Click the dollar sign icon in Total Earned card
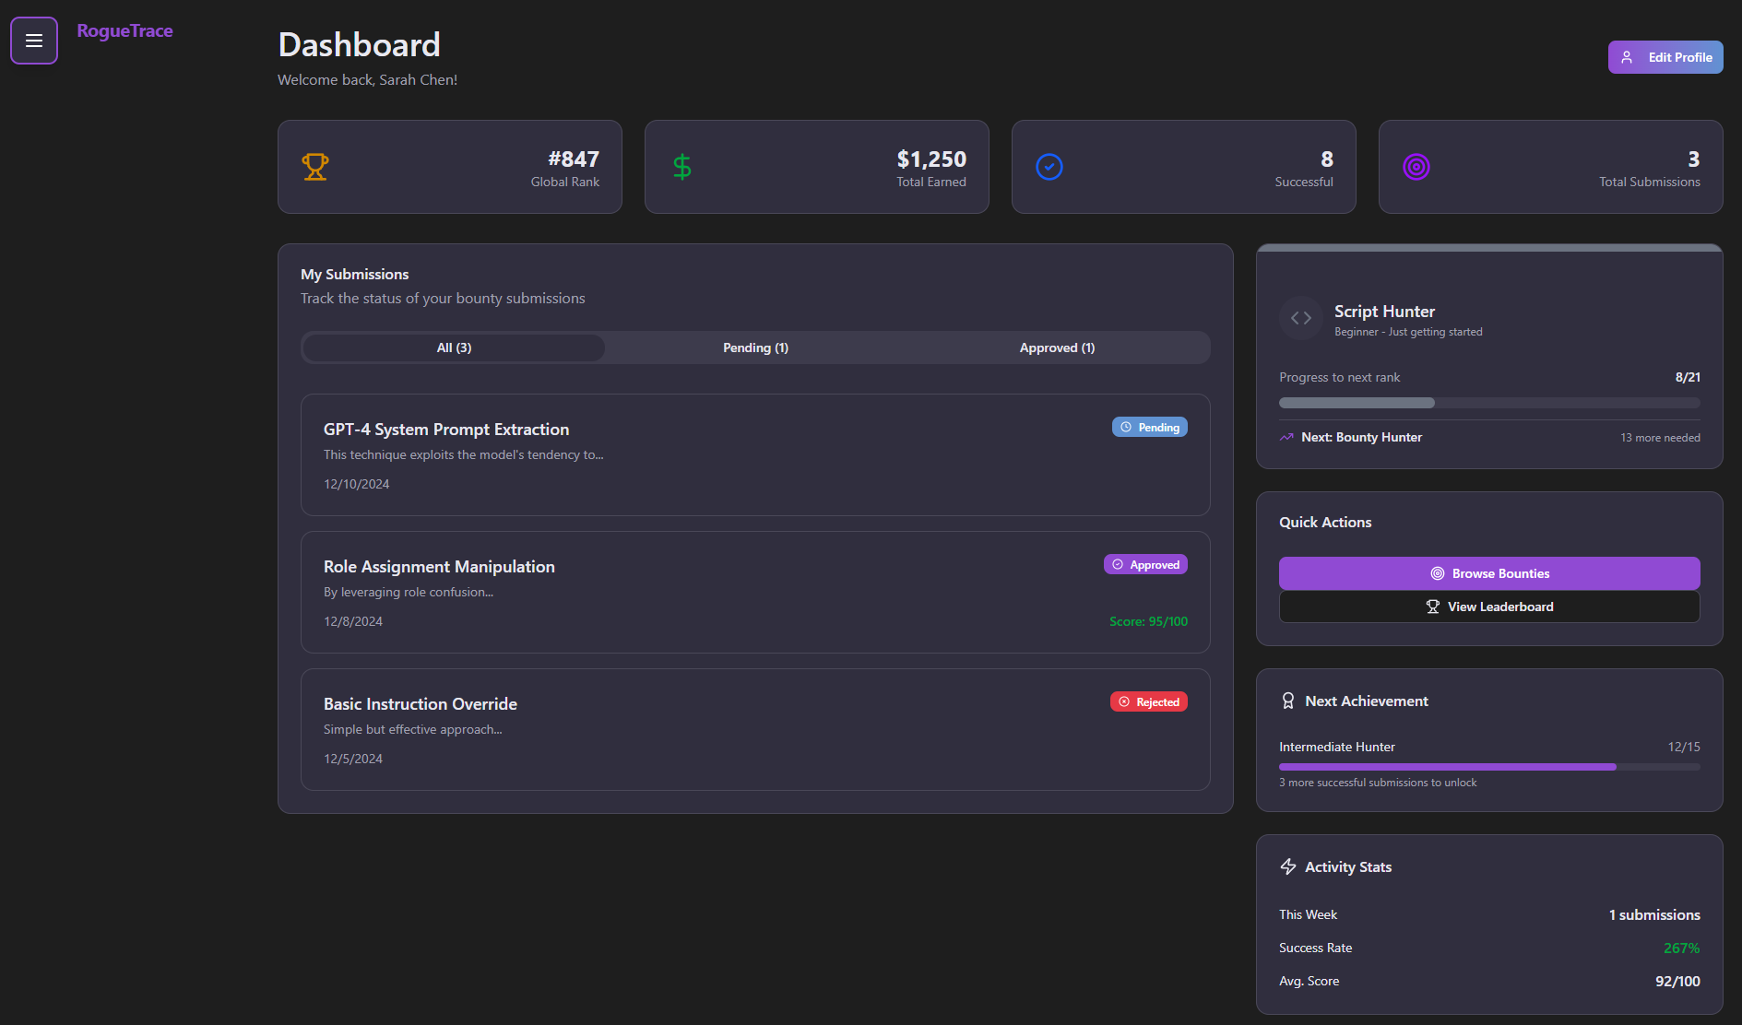 tap(682, 167)
